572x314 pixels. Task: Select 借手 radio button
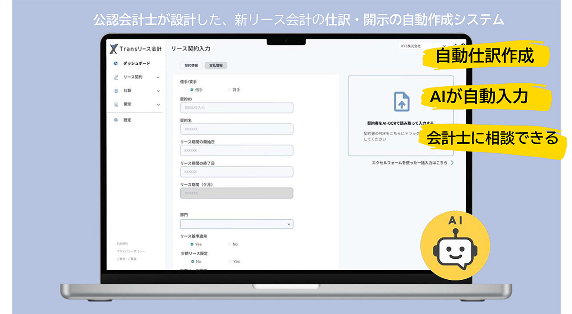192,89
